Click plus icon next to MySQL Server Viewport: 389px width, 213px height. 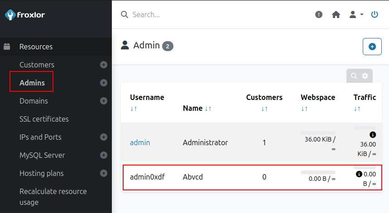[x=104, y=155]
